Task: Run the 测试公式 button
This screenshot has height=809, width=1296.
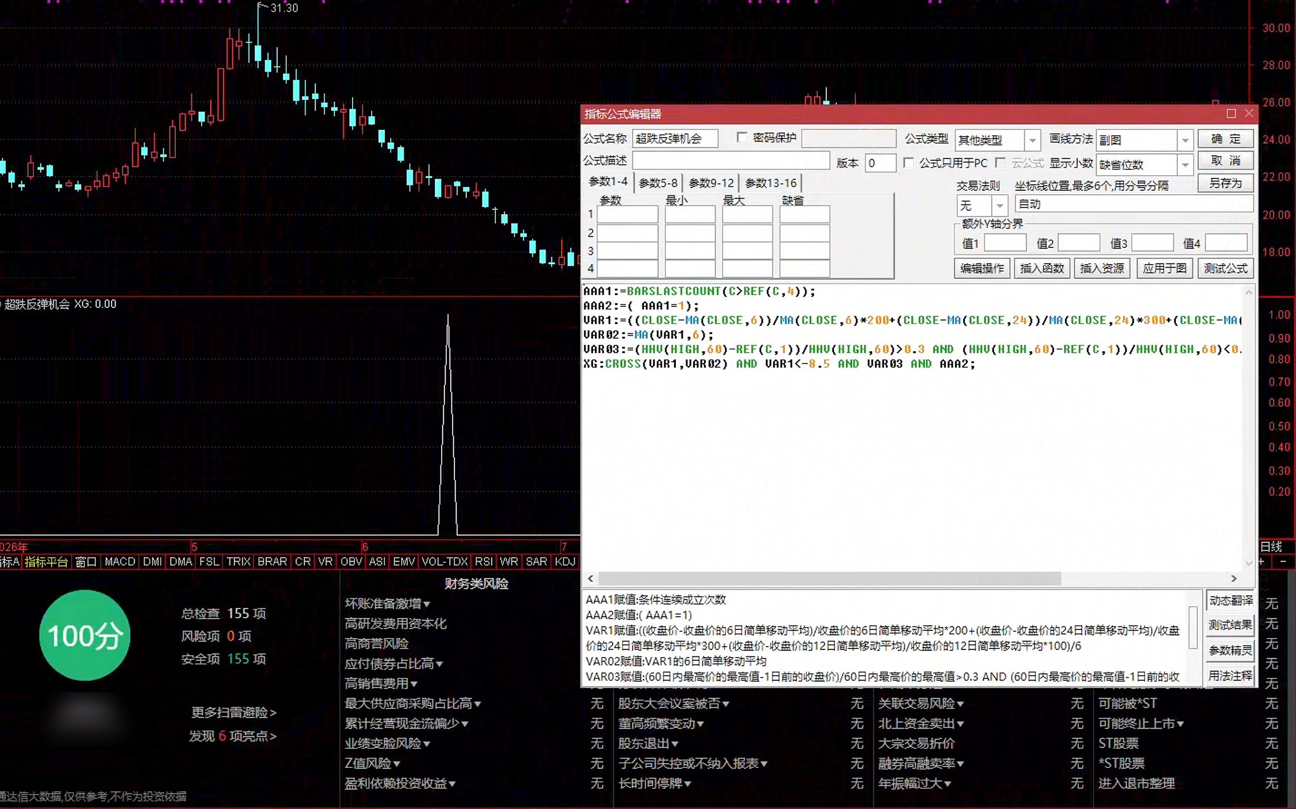Action: [x=1225, y=268]
